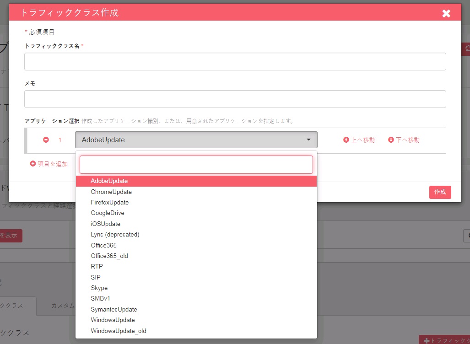Select GoogleDrive from the dropdown
Viewport: 470px width, 344px height.
196,213
